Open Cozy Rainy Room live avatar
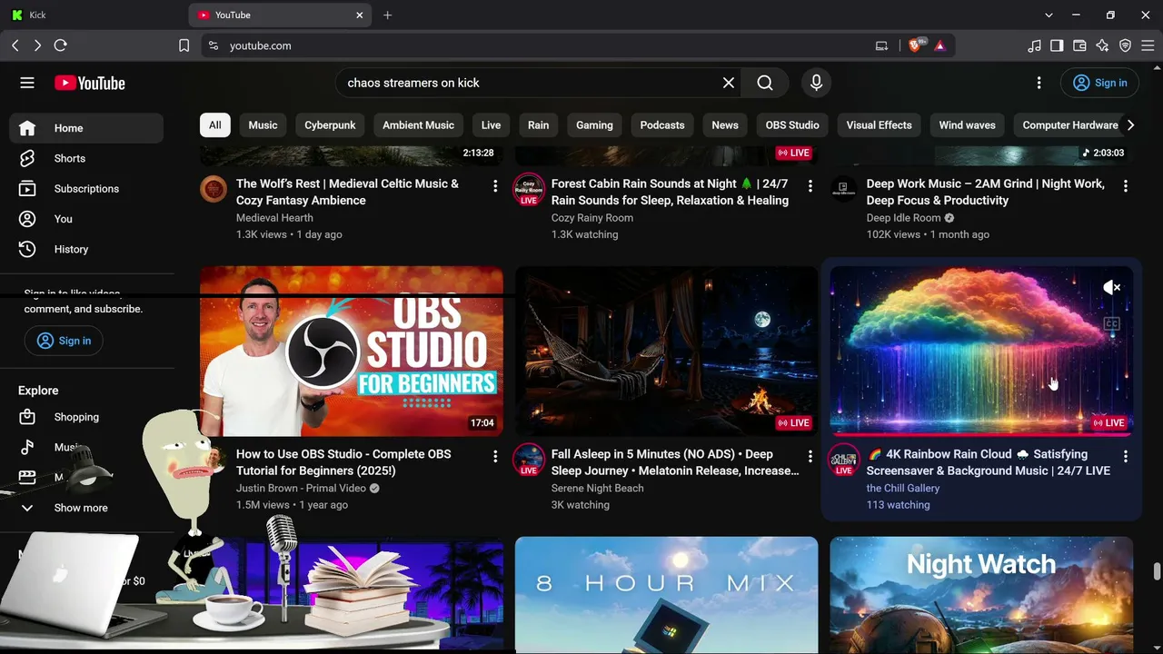The image size is (1163, 654). point(529,189)
